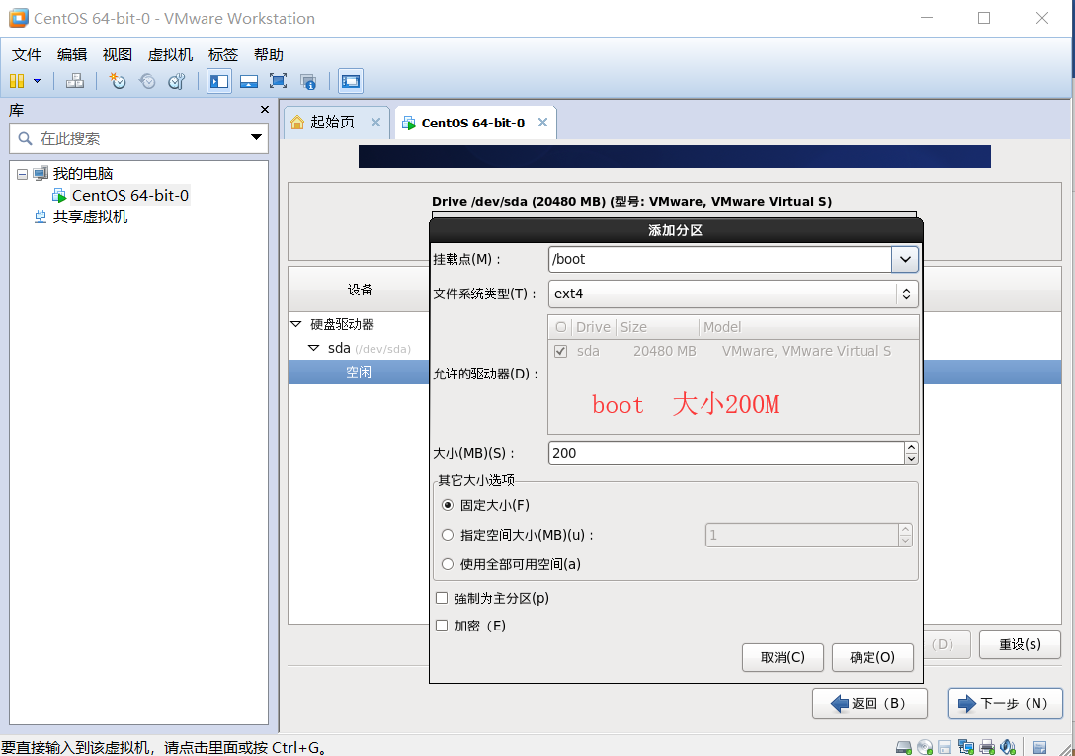The image size is (1075, 756).
Task: Click the 设备 column header
Action: tap(360, 290)
